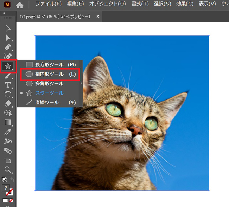The width and height of the screenshot is (229, 207).
Task: Select the Type tool
Action: pos(8,84)
